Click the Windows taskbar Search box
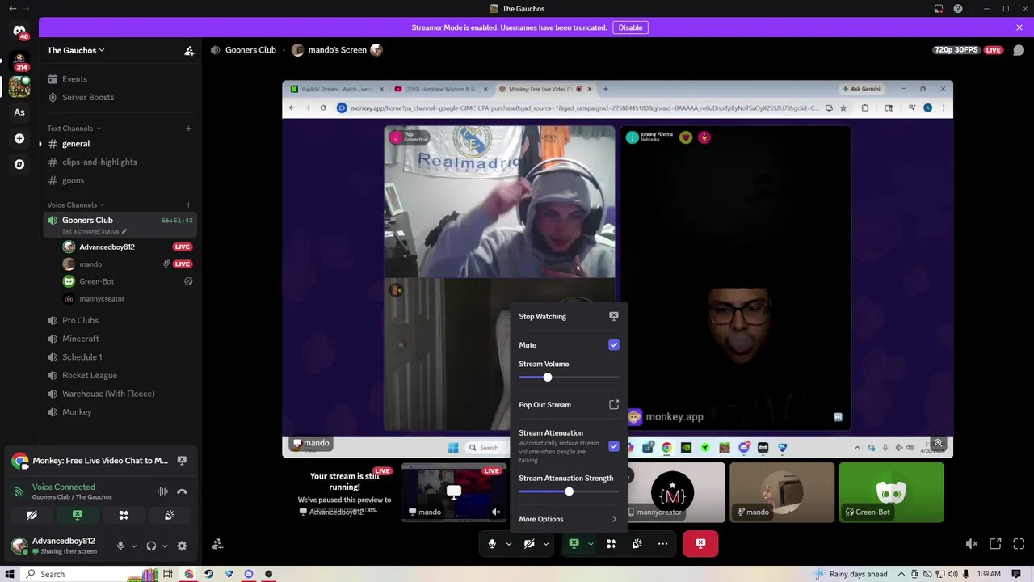The height and width of the screenshot is (582, 1034). [73, 574]
